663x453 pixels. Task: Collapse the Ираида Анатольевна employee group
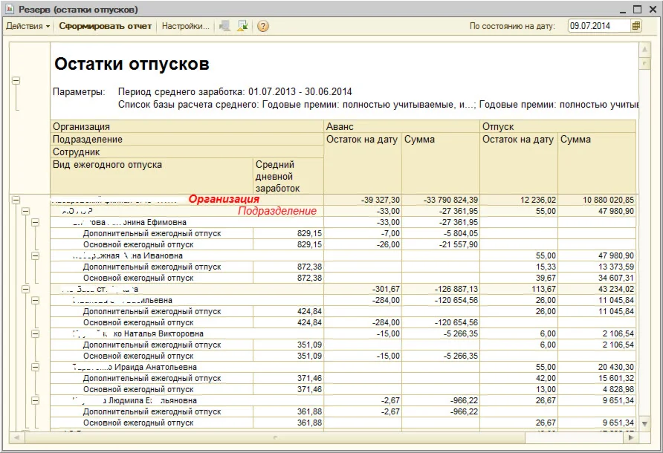coord(35,367)
